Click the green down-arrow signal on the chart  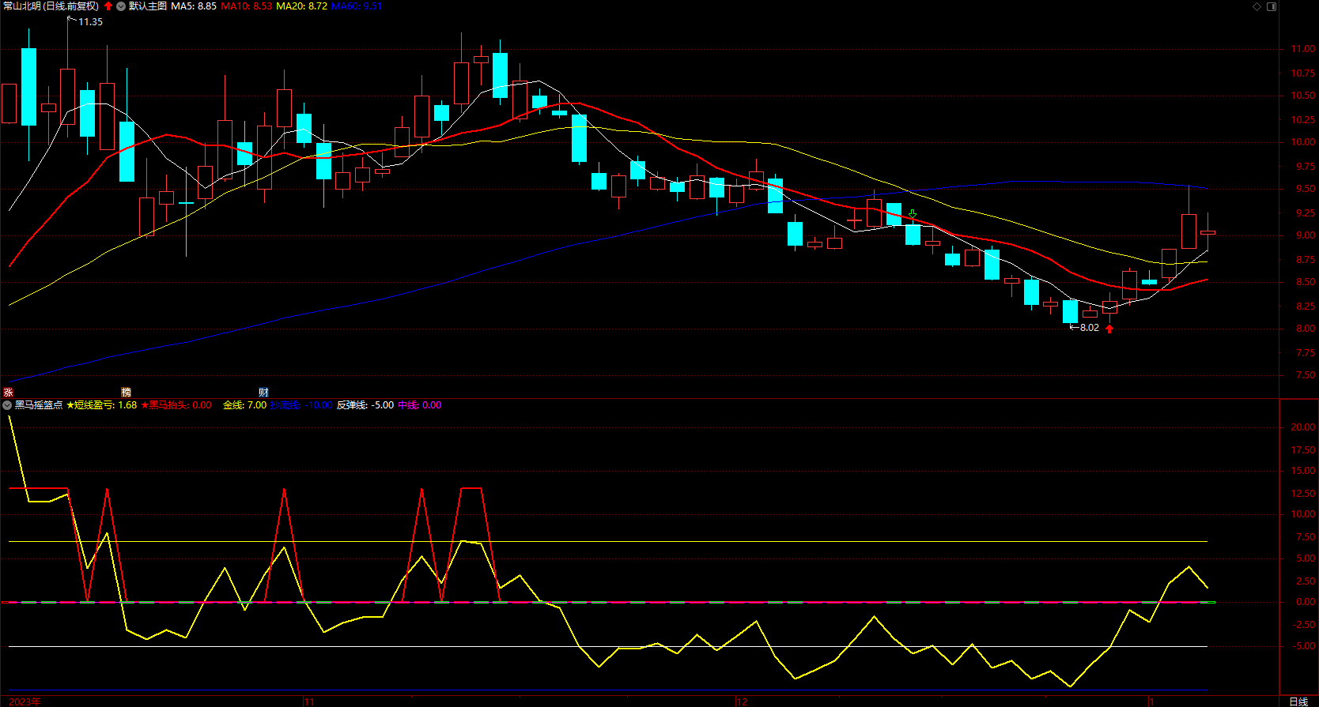[913, 214]
